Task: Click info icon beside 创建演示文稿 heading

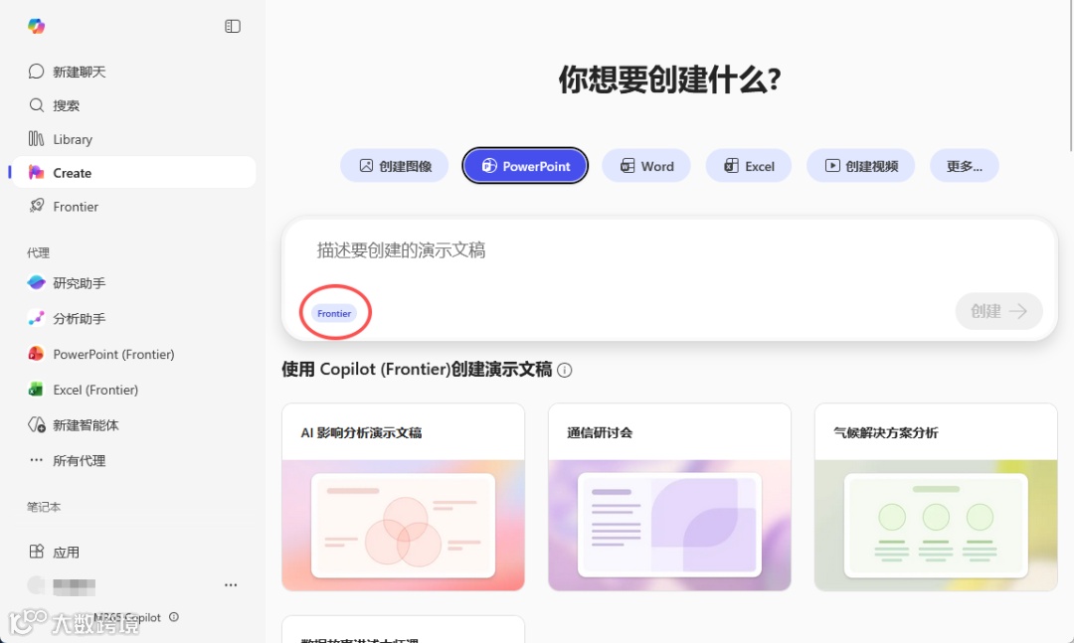Action: pos(565,371)
